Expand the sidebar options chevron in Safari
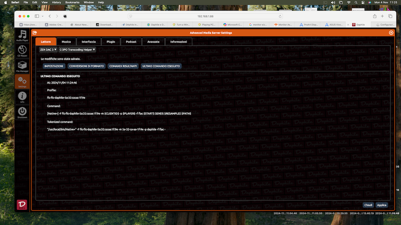The height and width of the screenshot is (225, 401). tap(42, 16)
